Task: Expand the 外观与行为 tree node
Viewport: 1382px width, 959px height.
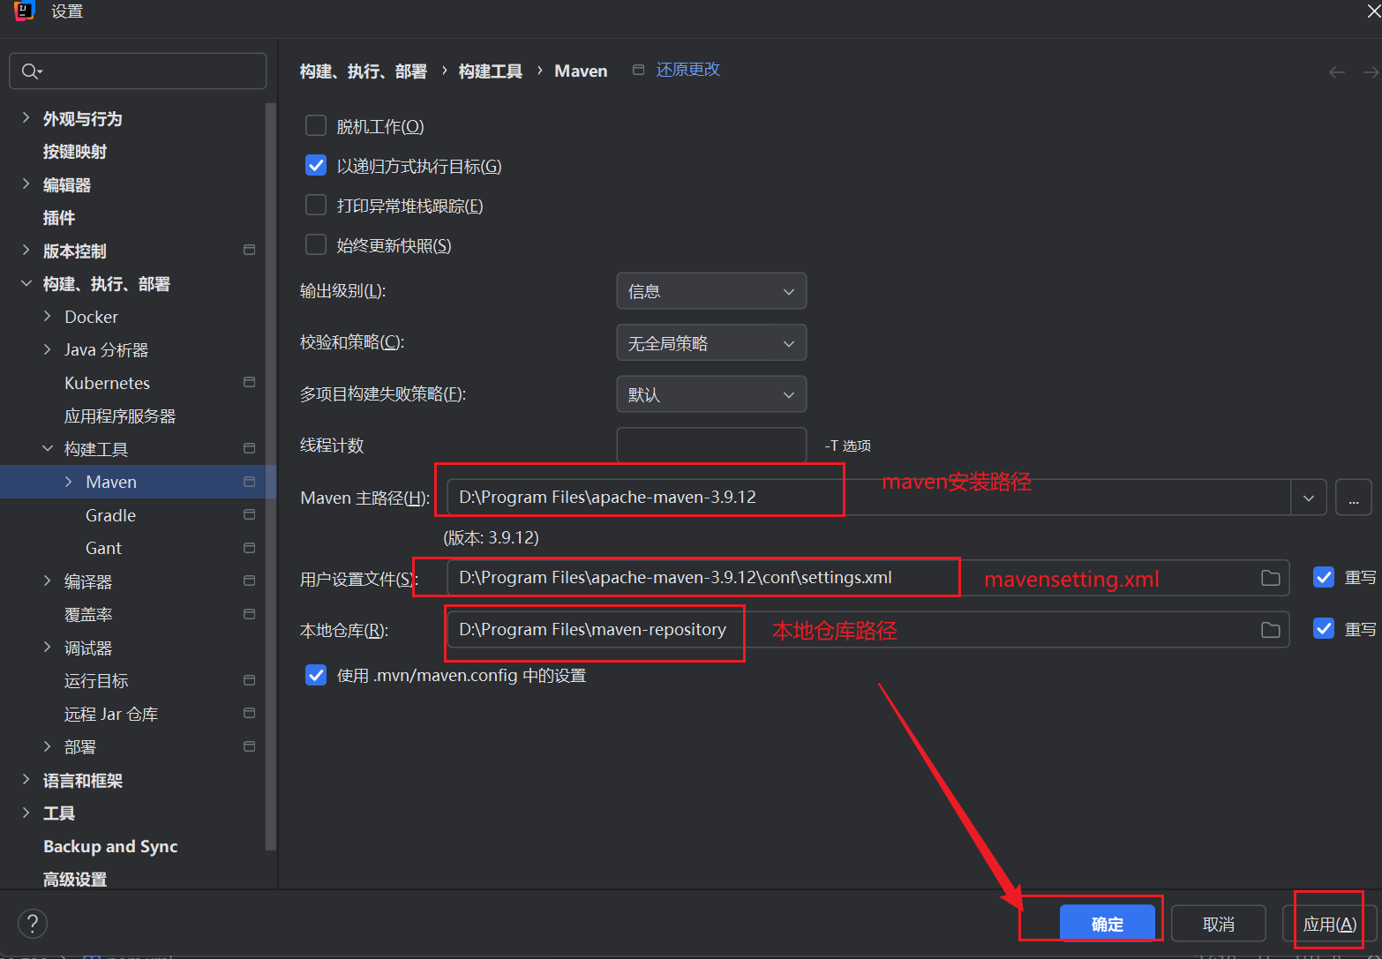Action: [x=26, y=117]
